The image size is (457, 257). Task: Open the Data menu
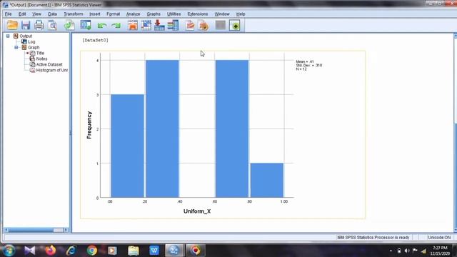pos(52,14)
